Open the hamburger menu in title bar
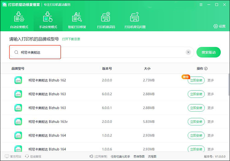The width and height of the screenshot is (230, 161). [201, 5]
